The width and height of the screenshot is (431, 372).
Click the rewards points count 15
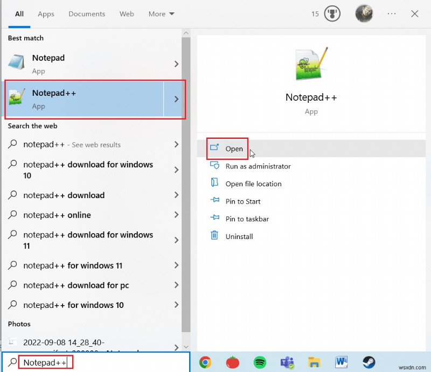[x=315, y=14]
